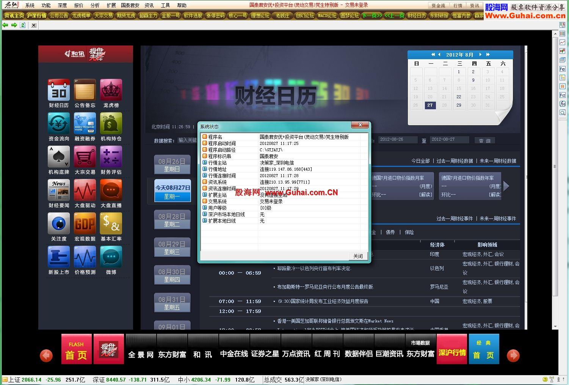
Task: Click the main page vertical scrollbar
Action: pyautogui.click(x=555, y=181)
